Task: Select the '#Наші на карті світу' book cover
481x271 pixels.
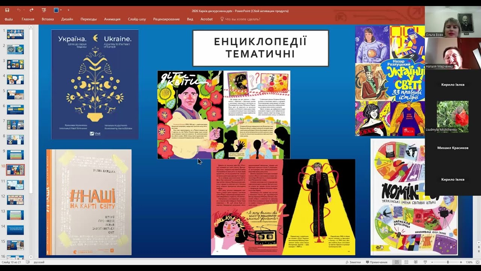Action: [x=89, y=202]
